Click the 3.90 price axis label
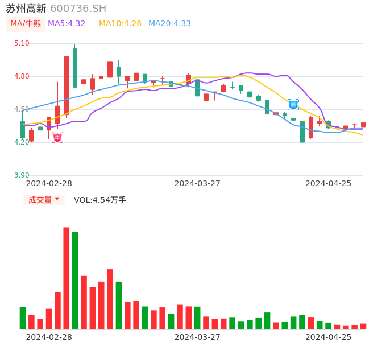 coord(22,175)
